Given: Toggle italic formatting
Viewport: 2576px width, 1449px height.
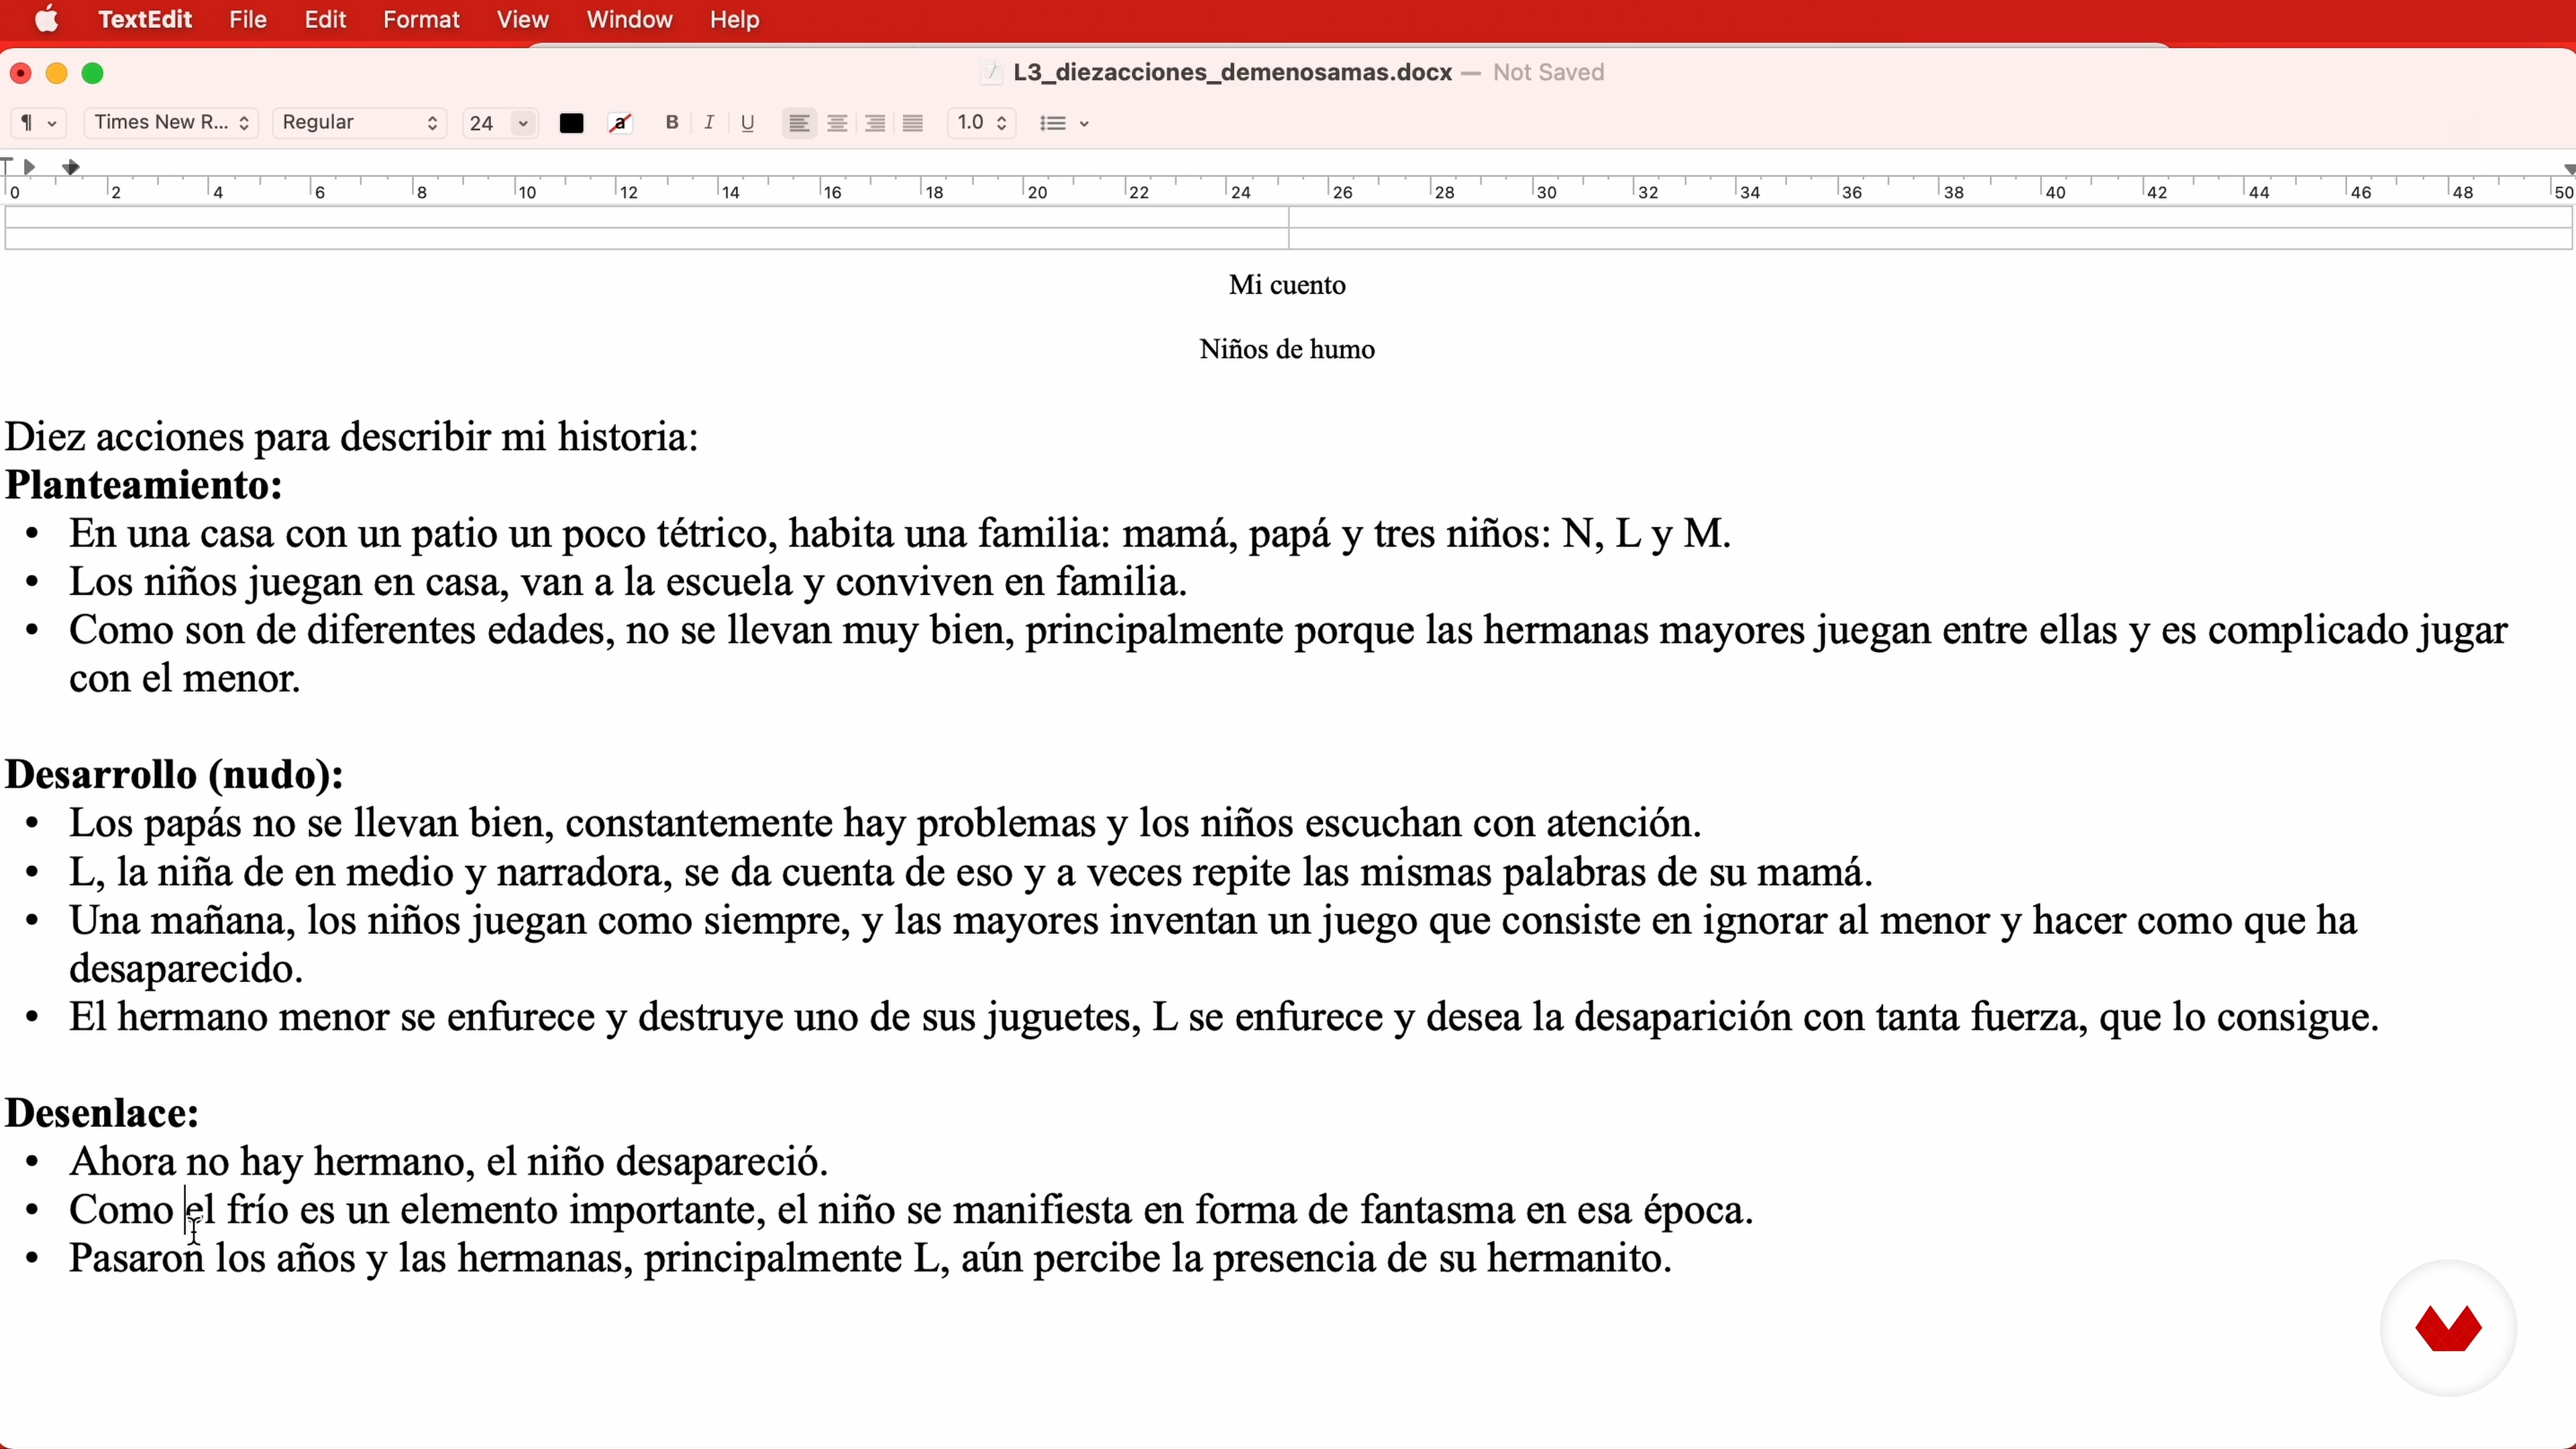Looking at the screenshot, I should click(x=709, y=122).
